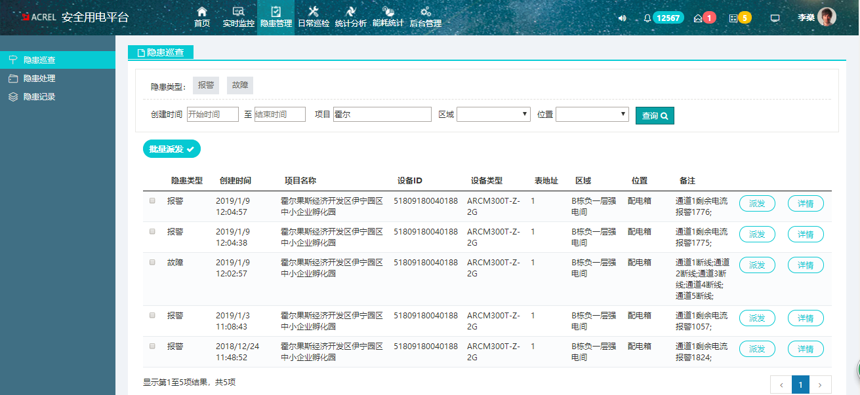Viewport: 860px width, 395px height.
Task: Select the 隐患管理 nav item
Action: pos(276,17)
